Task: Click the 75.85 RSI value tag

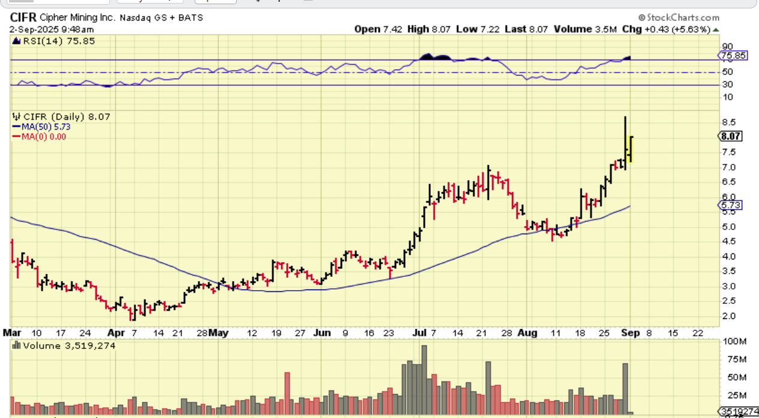Action: tap(731, 56)
